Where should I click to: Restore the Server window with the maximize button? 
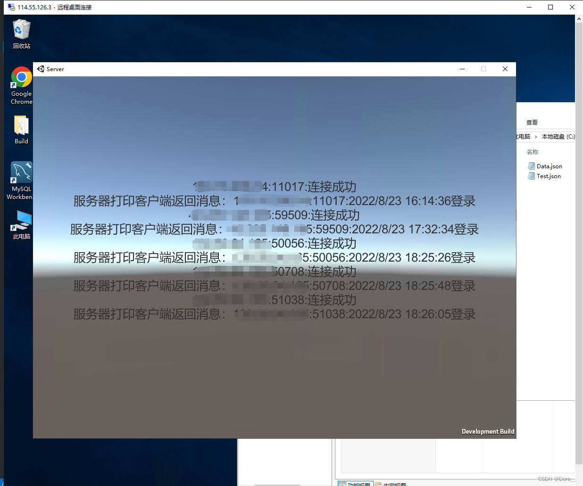tap(483, 69)
